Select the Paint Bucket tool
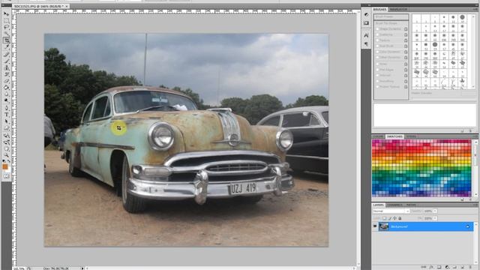Image resolution: width=480 pixels, height=270 pixels. [6, 87]
